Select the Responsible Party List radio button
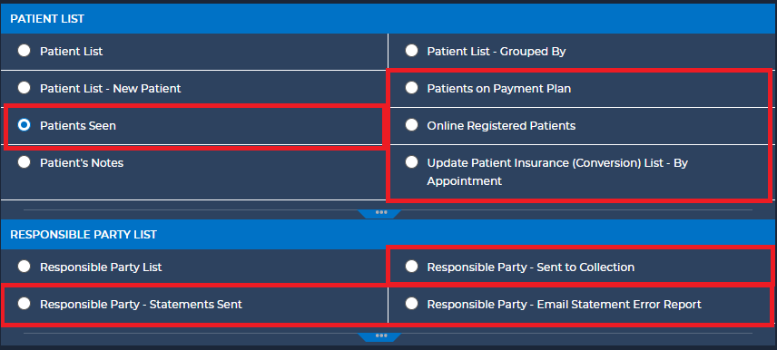Image resolution: width=777 pixels, height=350 pixels. pyautogui.click(x=24, y=267)
